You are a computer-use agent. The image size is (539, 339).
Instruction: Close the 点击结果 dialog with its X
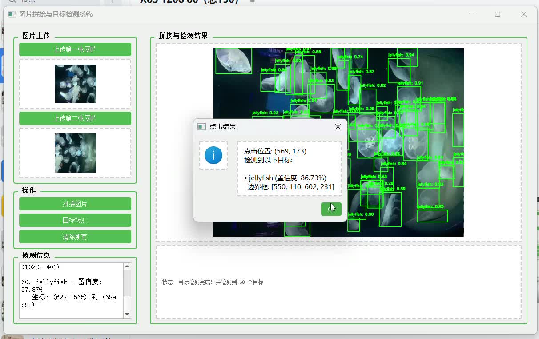[338, 127]
